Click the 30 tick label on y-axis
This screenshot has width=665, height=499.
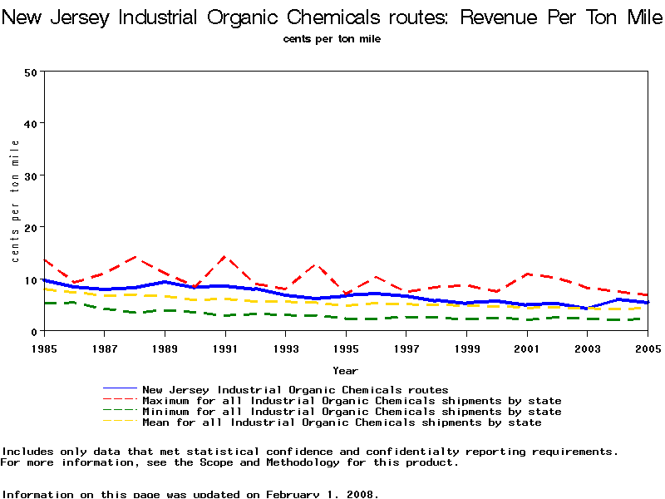(x=32, y=175)
